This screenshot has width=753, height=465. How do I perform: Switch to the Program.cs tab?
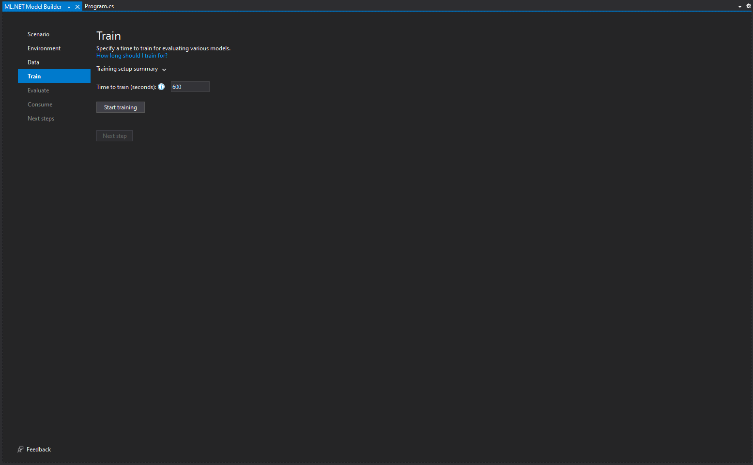99,6
